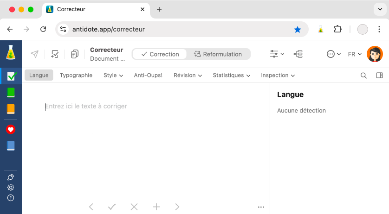
Task: Toggle the right side panel visibility
Action: 379,76
